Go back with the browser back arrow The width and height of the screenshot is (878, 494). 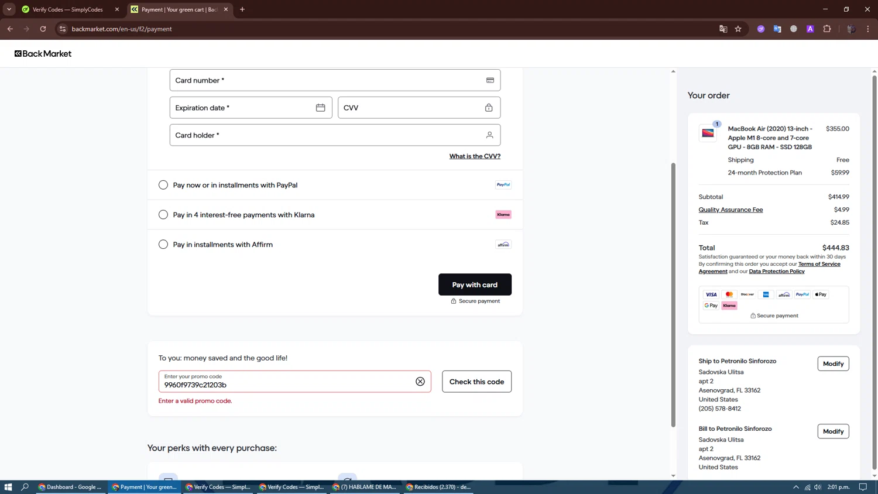[x=10, y=29]
